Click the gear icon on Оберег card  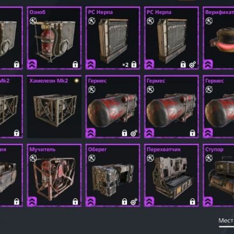[x=133, y=202]
